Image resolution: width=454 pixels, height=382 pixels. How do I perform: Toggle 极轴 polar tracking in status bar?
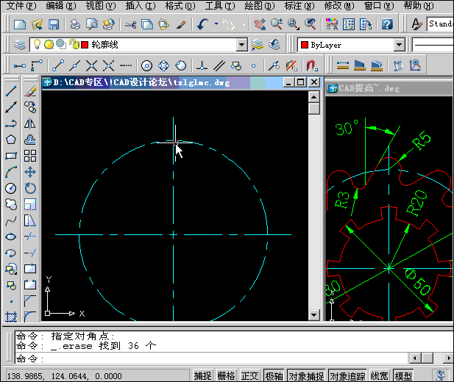(274, 376)
